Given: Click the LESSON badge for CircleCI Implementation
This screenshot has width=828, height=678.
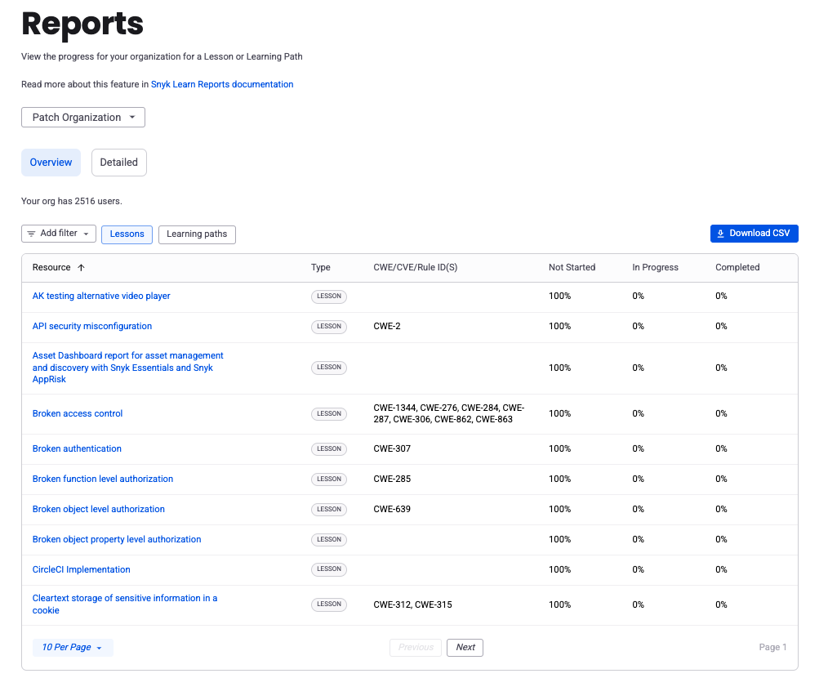Looking at the screenshot, I should point(329,569).
